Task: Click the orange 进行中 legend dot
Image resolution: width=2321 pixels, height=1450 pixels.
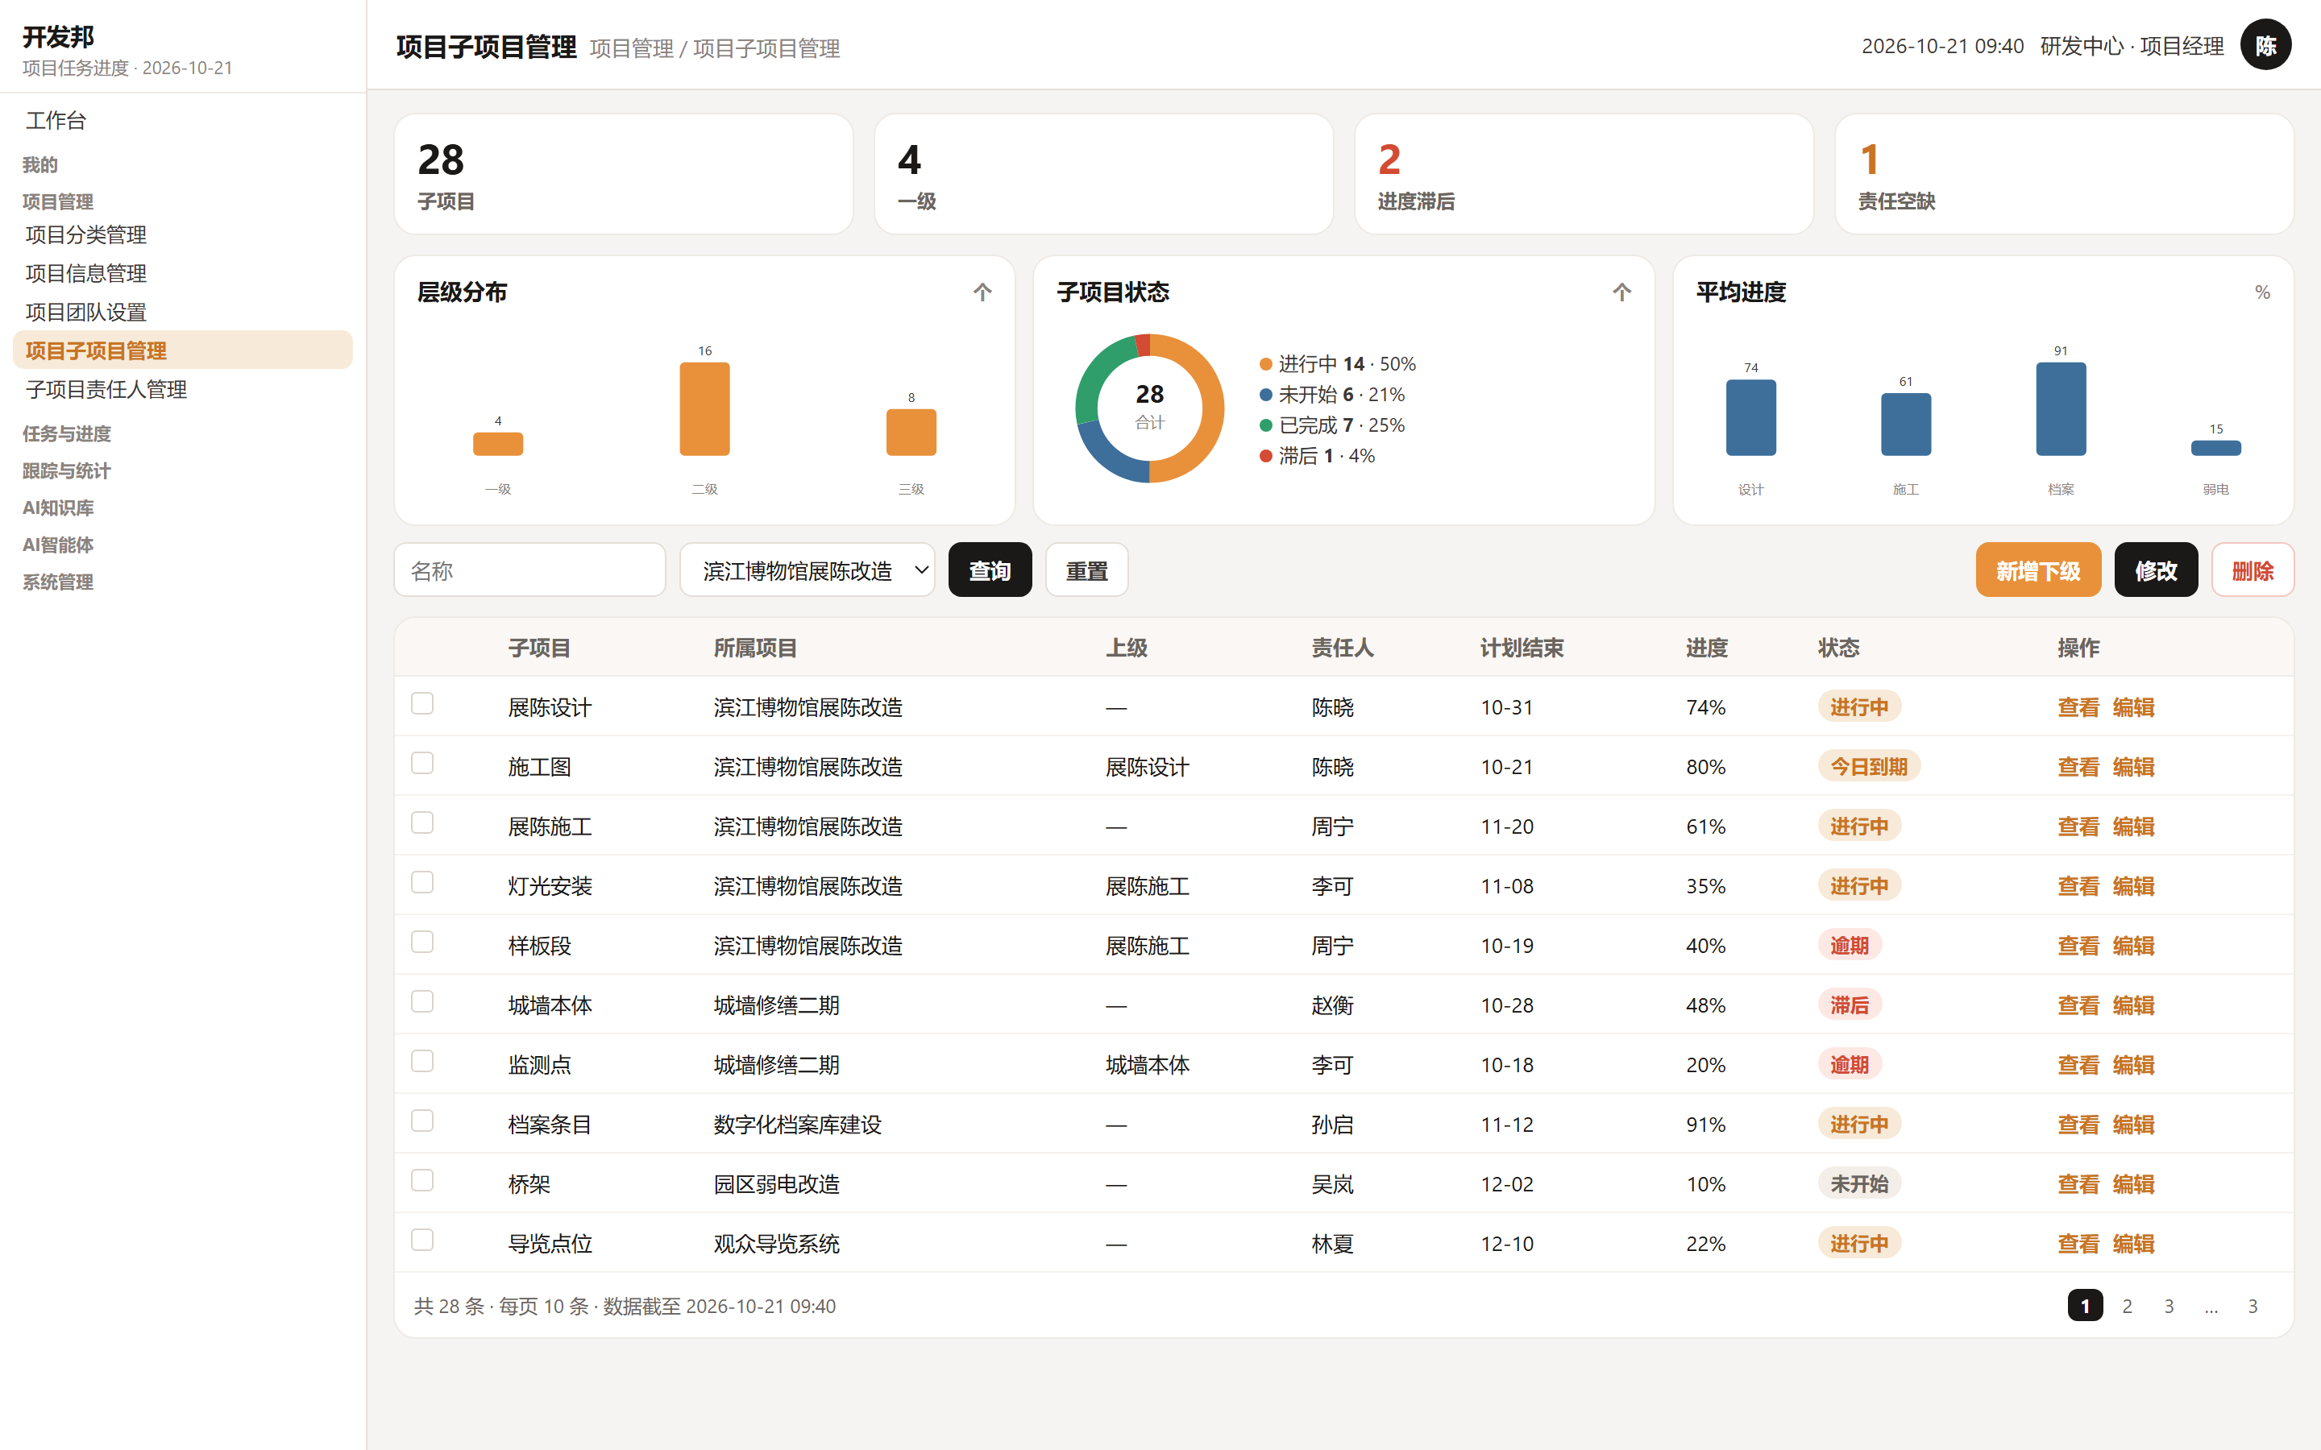Action: (x=1265, y=364)
